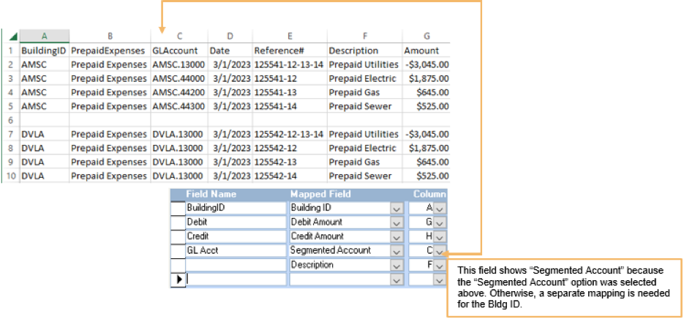Screen dimensions: 684x319
Task: Select column G header
Action: point(426,37)
